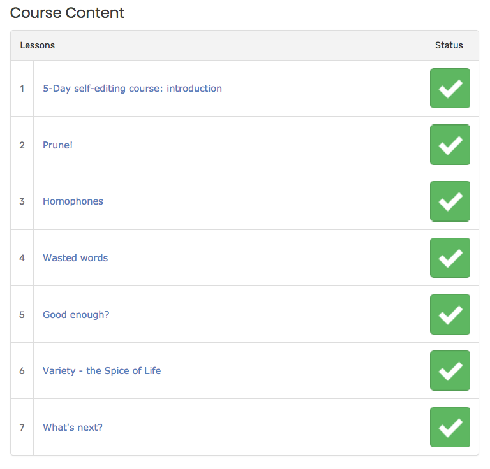Open the Prune! lesson link
490x469 pixels.
pos(57,145)
